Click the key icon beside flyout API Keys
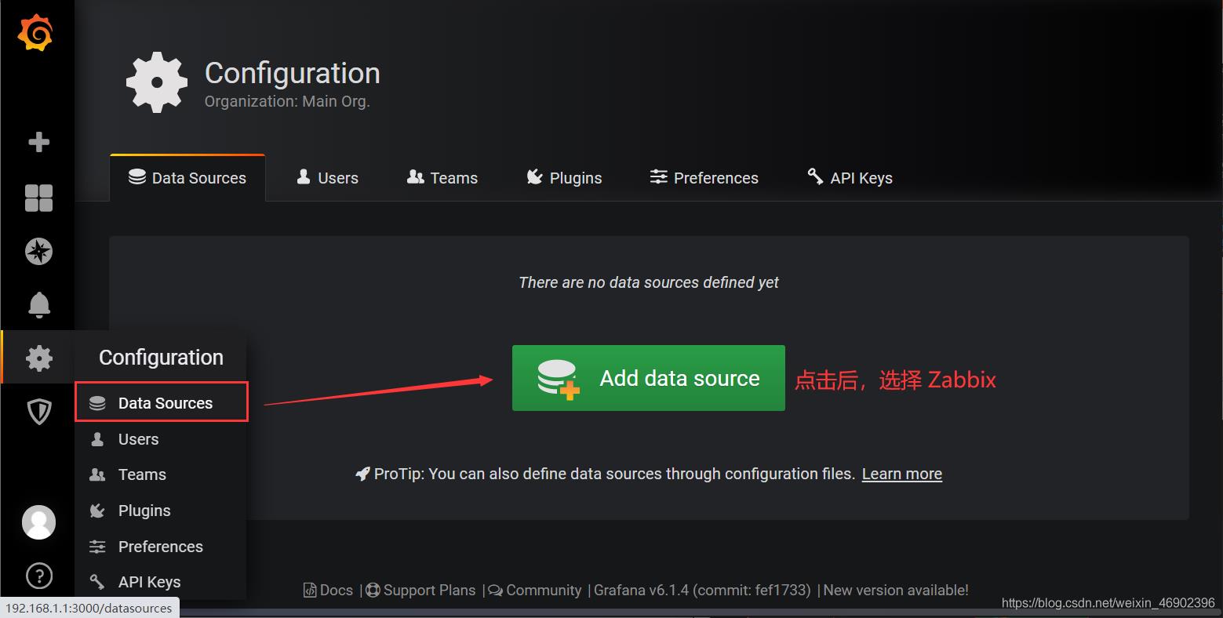This screenshot has height=618, width=1223. 97,582
